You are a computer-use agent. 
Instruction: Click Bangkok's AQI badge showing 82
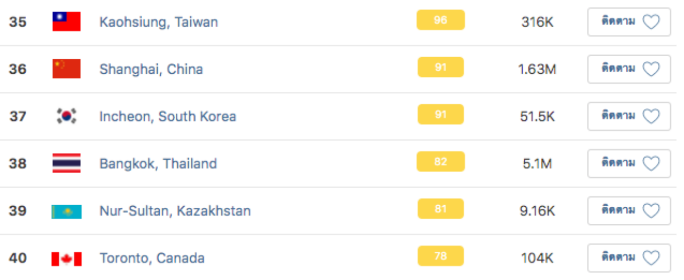pyautogui.click(x=441, y=161)
